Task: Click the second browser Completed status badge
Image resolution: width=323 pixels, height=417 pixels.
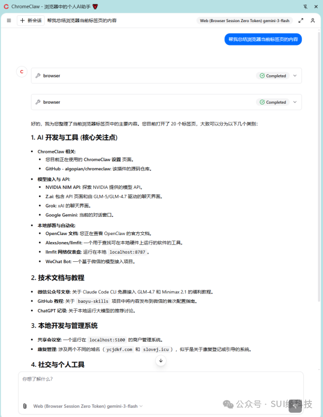Action: (x=273, y=102)
